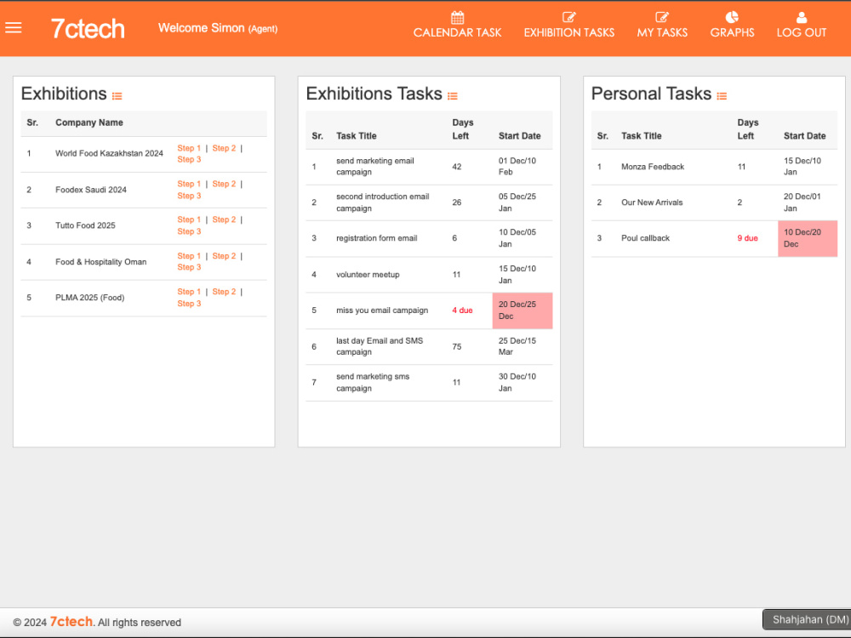Click 'registration form email' task title
851x638 pixels.
[x=377, y=238]
